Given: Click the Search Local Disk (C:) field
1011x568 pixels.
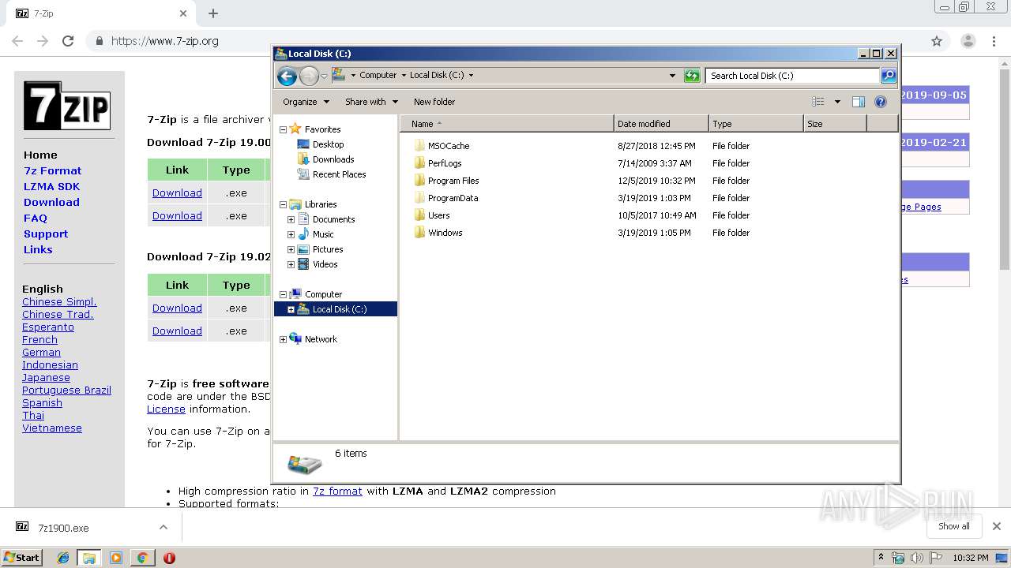Looking at the screenshot, I should pyautogui.click(x=792, y=76).
